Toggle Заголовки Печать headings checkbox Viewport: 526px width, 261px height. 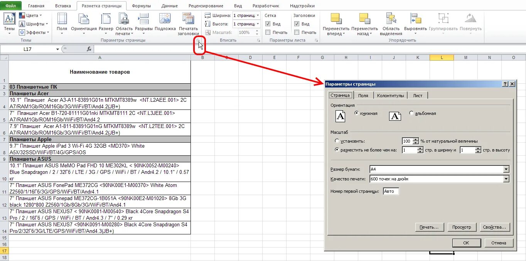297,32
